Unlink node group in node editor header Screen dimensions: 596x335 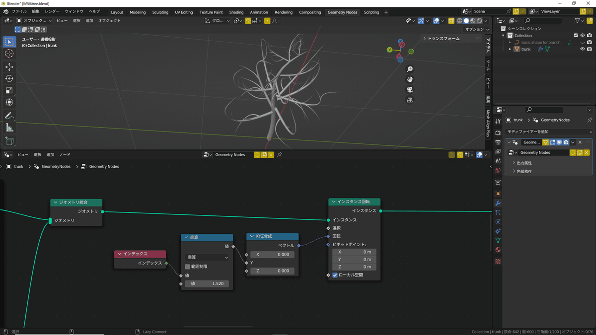click(271, 155)
